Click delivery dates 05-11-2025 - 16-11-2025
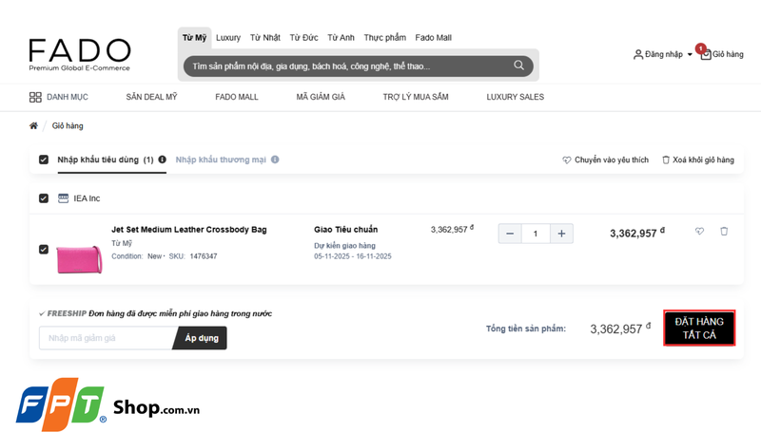 tap(352, 256)
